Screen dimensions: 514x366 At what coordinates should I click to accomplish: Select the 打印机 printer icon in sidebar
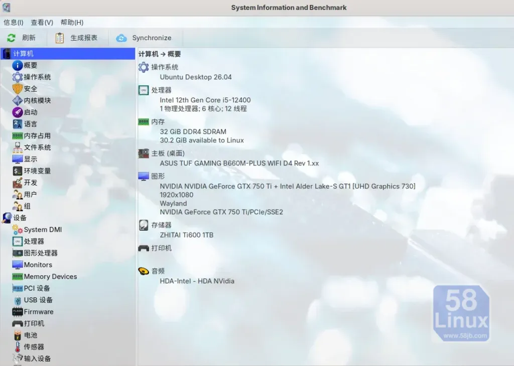18,323
